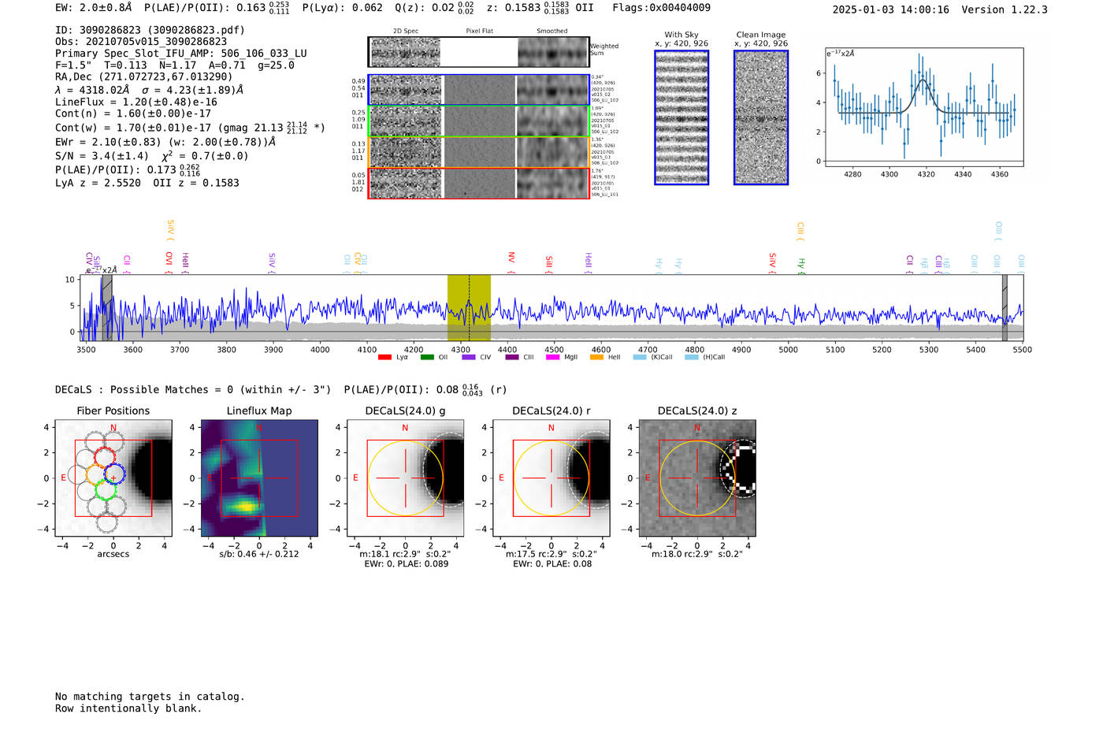Select the orange HeII legend swatch
The width and height of the screenshot is (1103, 751).
[596, 357]
